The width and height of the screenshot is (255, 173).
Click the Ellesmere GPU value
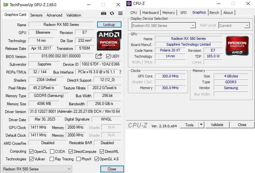(43, 32)
